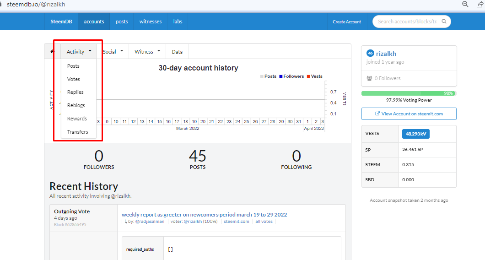
Task: Open accounts in top navigation
Action: [x=94, y=22]
